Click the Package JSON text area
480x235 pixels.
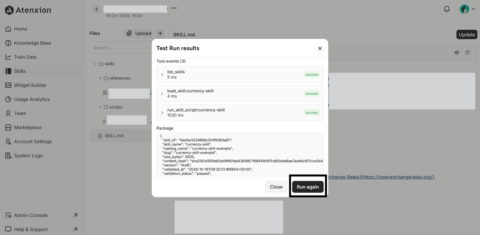point(240,155)
